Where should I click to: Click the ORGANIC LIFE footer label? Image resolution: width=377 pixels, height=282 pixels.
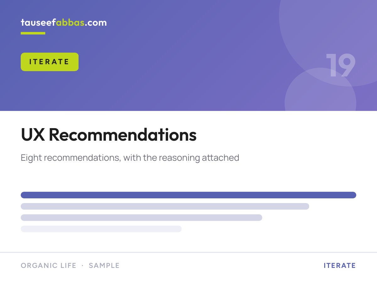[48, 266]
